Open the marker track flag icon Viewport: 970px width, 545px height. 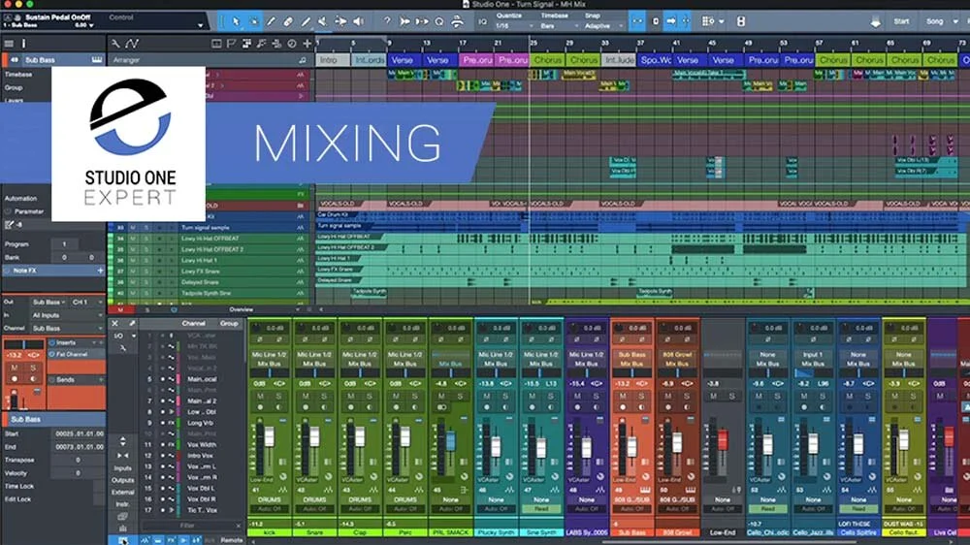[x=232, y=44]
